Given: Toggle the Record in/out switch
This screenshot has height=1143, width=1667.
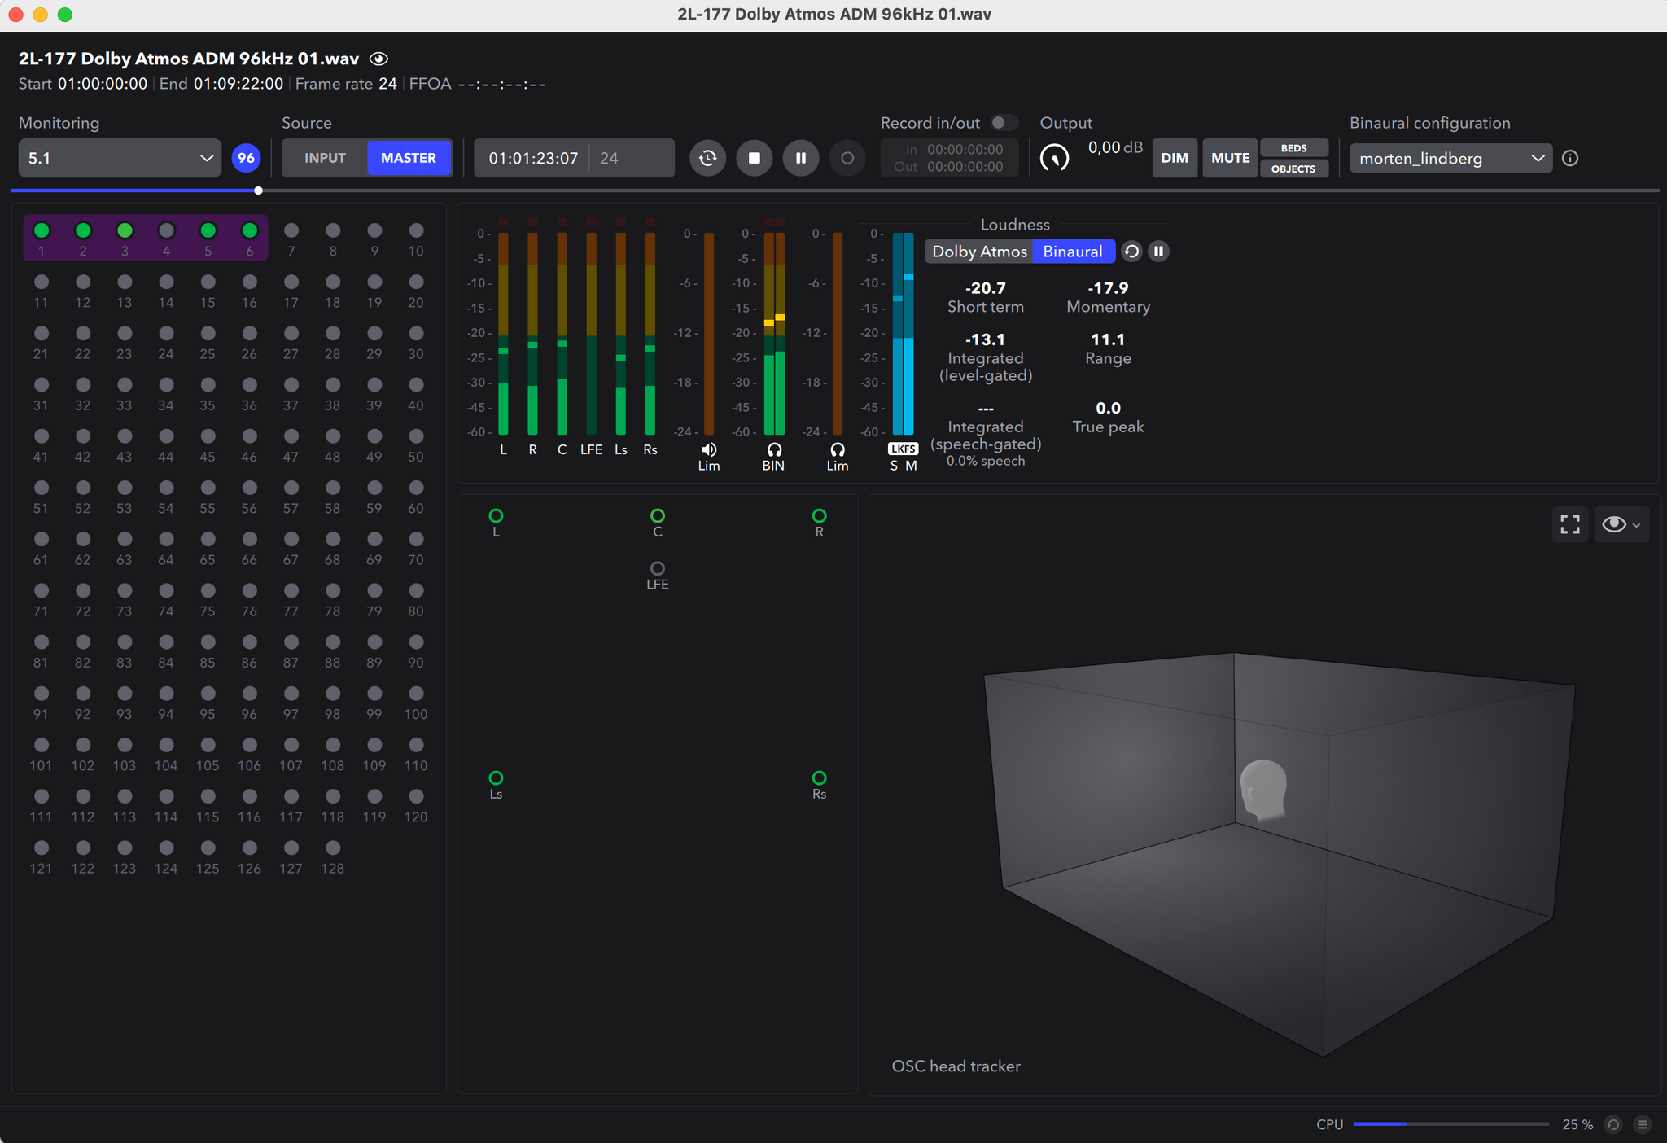Looking at the screenshot, I should [x=1003, y=123].
